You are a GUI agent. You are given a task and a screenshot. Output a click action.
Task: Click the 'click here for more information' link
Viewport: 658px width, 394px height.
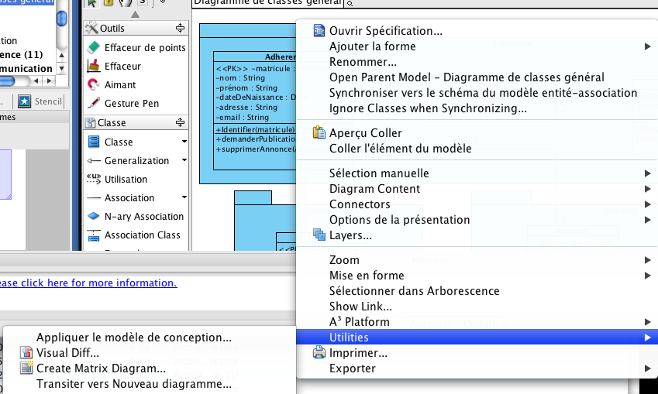click(88, 283)
